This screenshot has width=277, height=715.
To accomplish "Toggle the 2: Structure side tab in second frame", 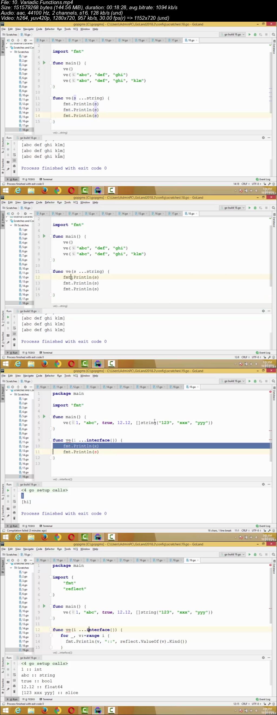I will coord(2,319).
